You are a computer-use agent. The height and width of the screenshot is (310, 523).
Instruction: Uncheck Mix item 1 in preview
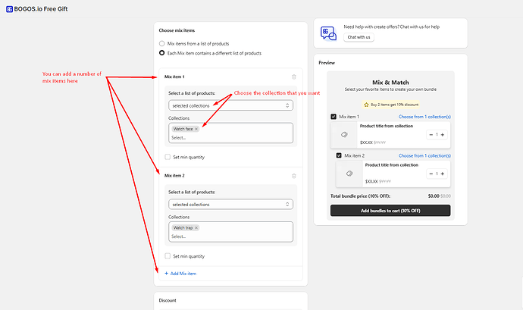334,117
